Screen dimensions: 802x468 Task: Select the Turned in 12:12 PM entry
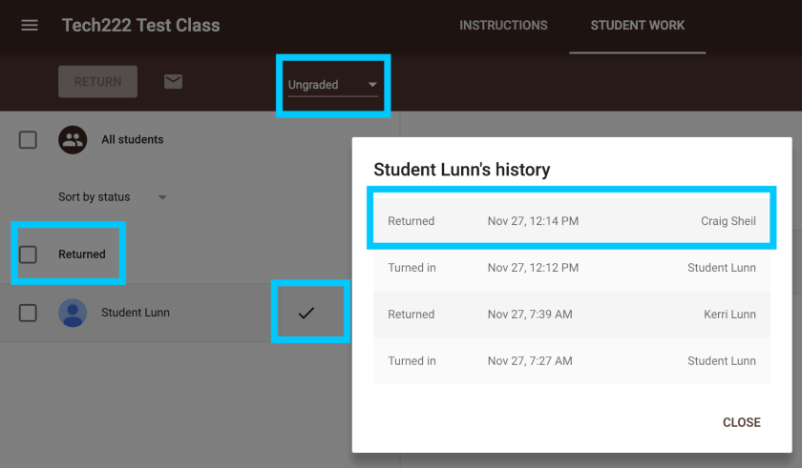(571, 268)
